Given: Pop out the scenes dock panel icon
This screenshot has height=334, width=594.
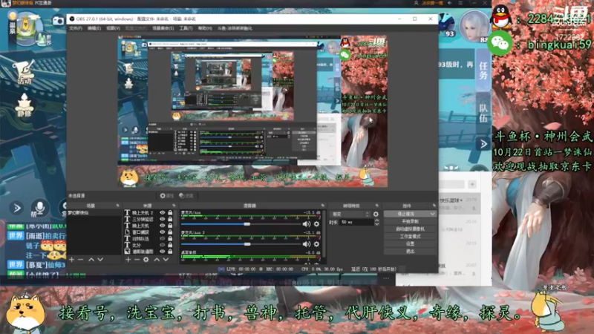Looking at the screenshot, I should pos(117,206).
